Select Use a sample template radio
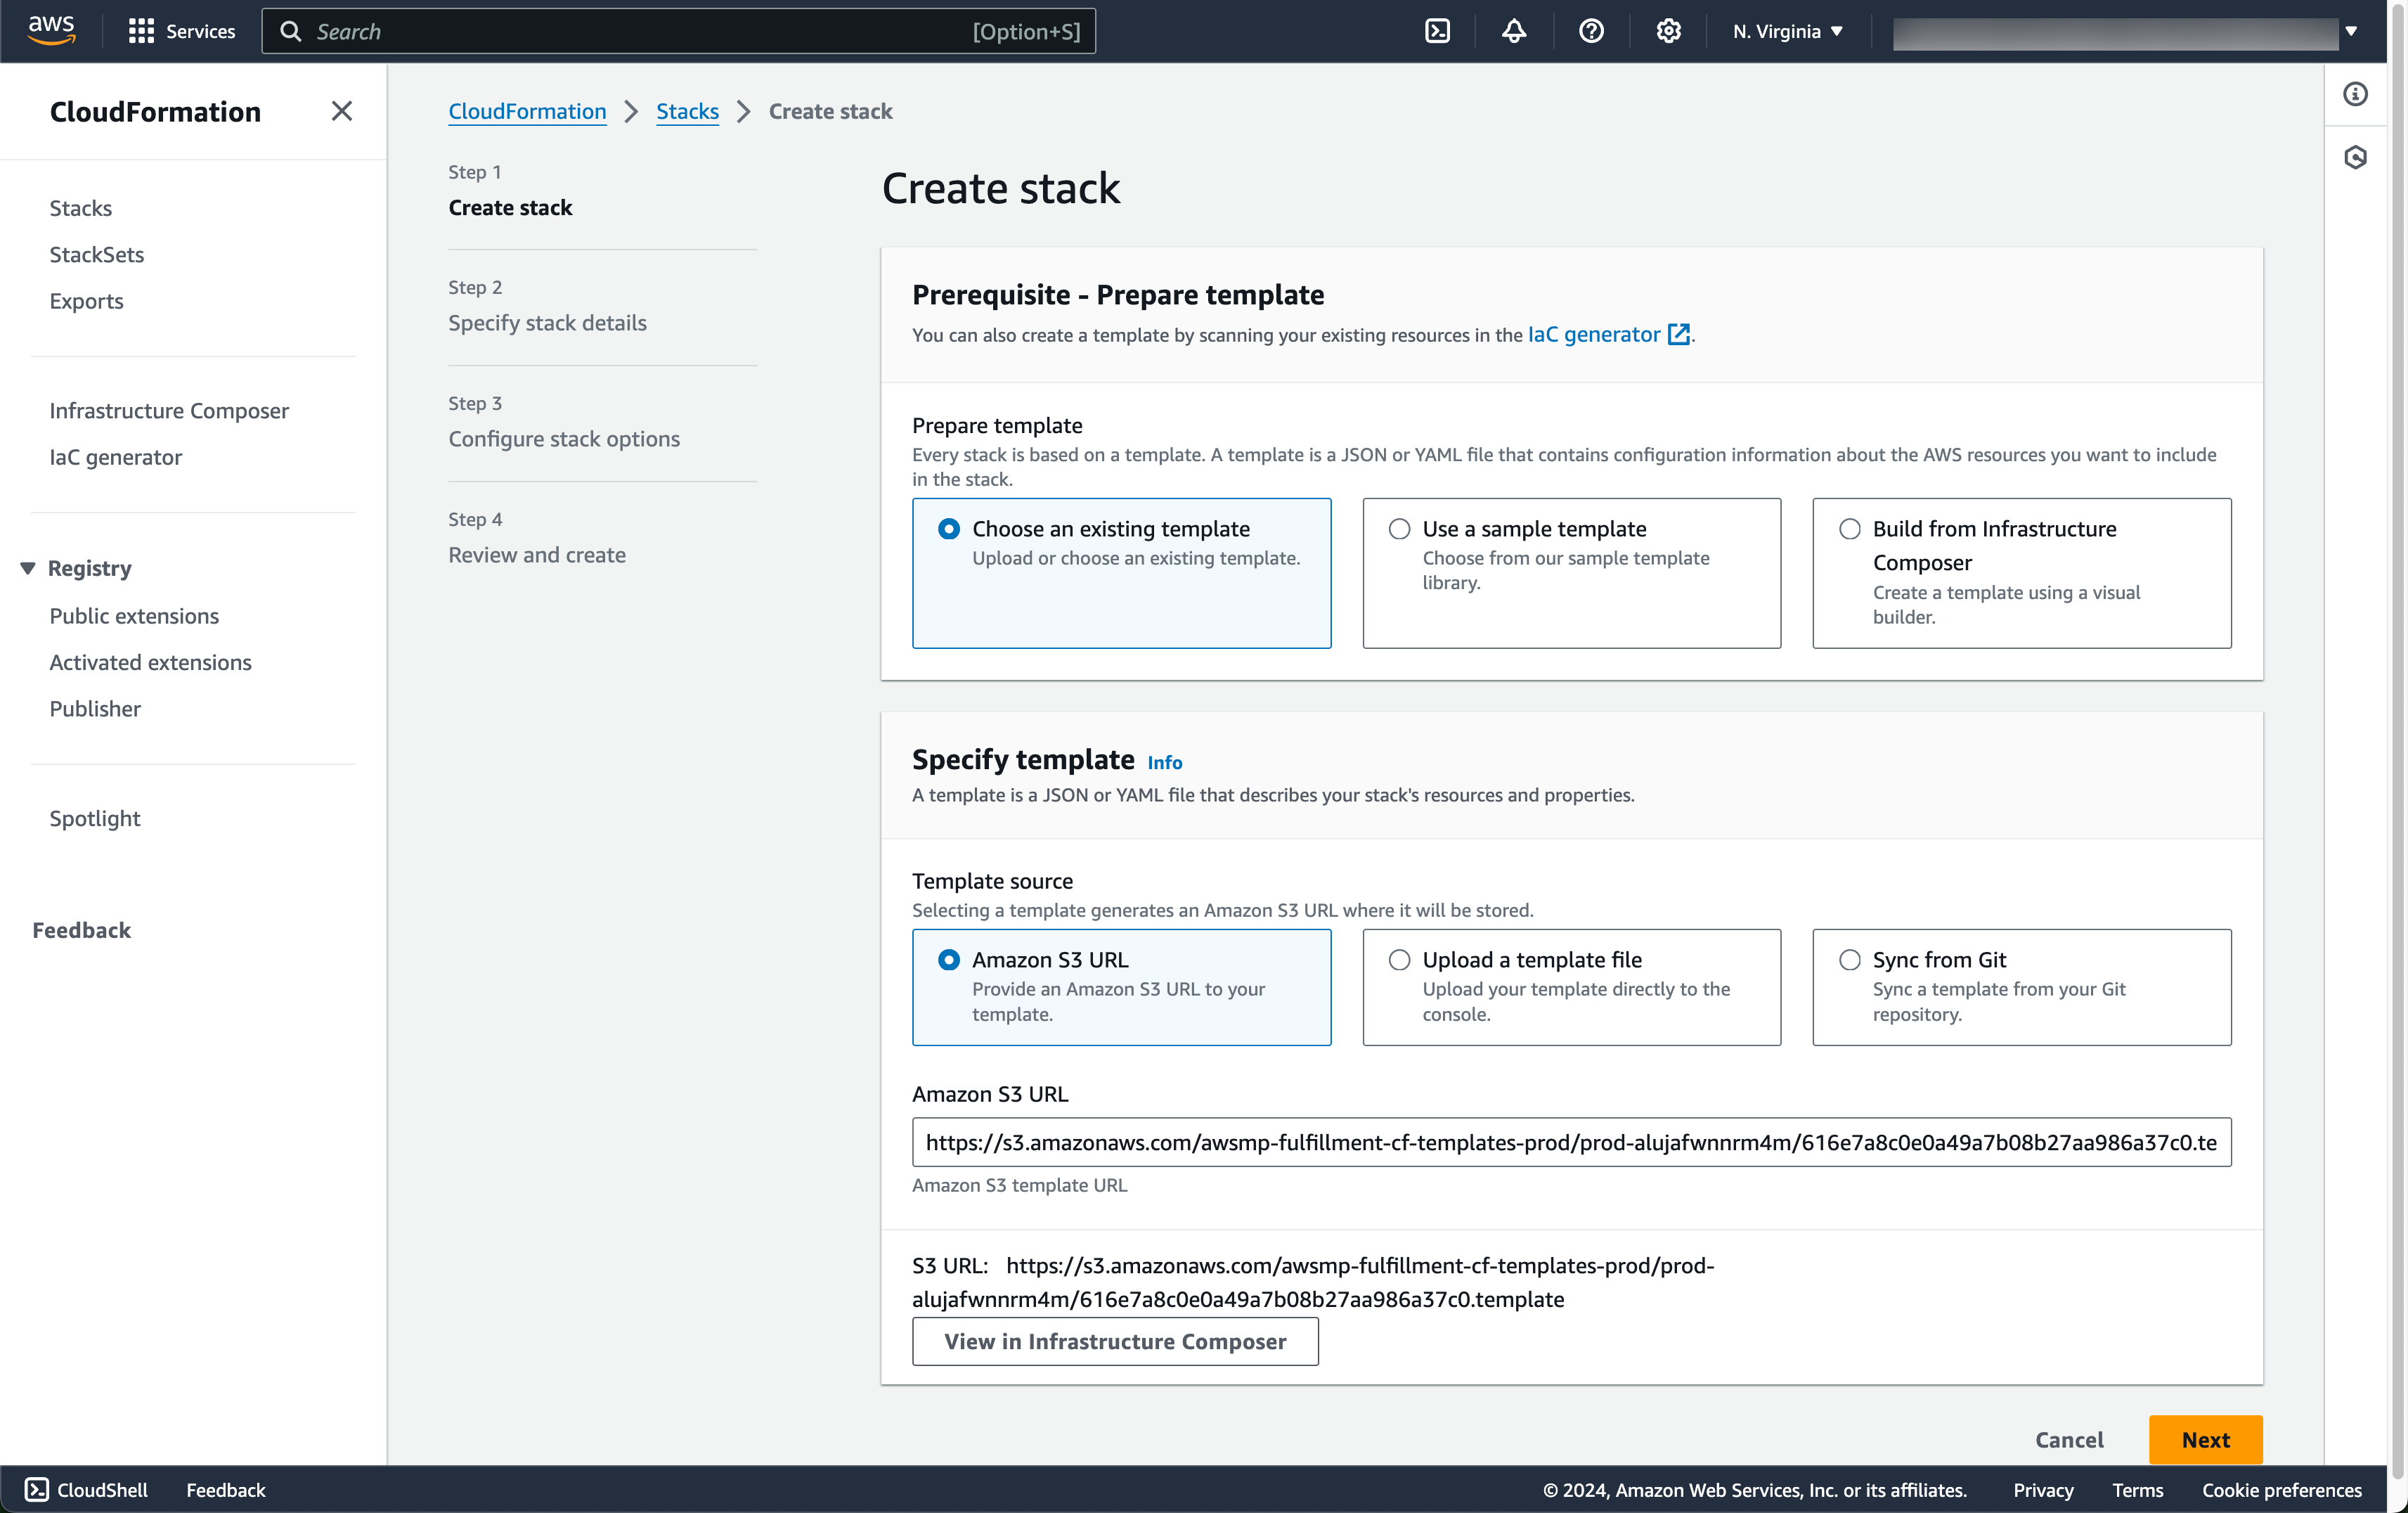The image size is (2408, 1513). tap(1399, 529)
